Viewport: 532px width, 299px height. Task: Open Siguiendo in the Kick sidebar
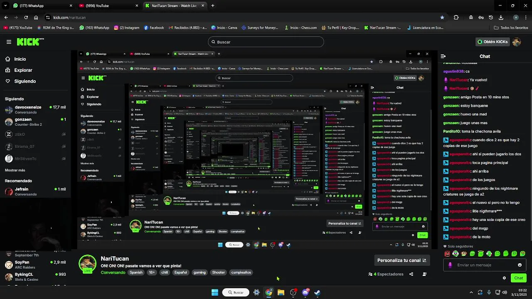point(20,81)
